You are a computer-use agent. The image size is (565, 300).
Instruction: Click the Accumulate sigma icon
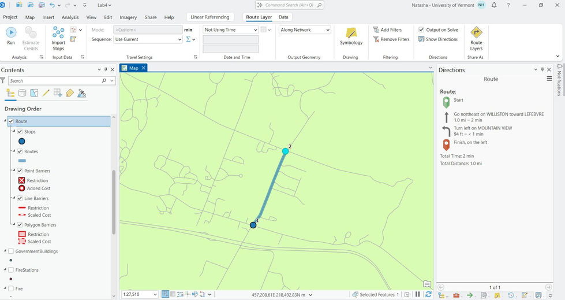189,39
